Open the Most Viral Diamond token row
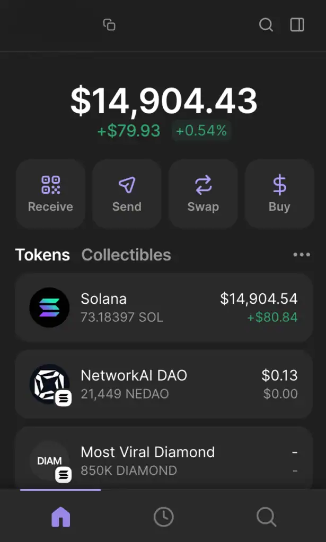The height and width of the screenshot is (542, 326). (x=163, y=459)
